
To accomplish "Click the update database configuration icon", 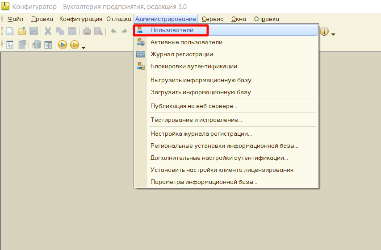I will pos(36,45).
